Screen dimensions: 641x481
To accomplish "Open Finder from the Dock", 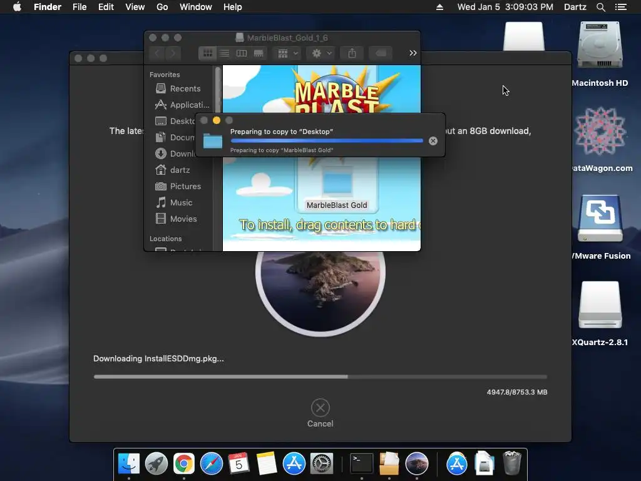I will point(129,463).
